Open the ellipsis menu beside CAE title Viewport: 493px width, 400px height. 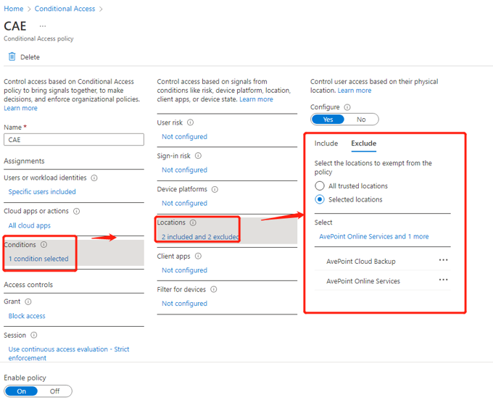[43, 26]
